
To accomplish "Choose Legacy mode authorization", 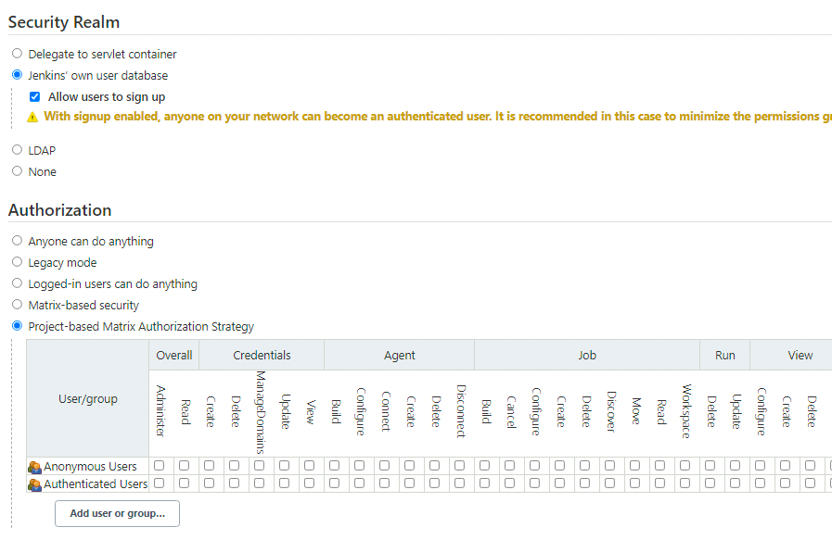I will [17, 261].
